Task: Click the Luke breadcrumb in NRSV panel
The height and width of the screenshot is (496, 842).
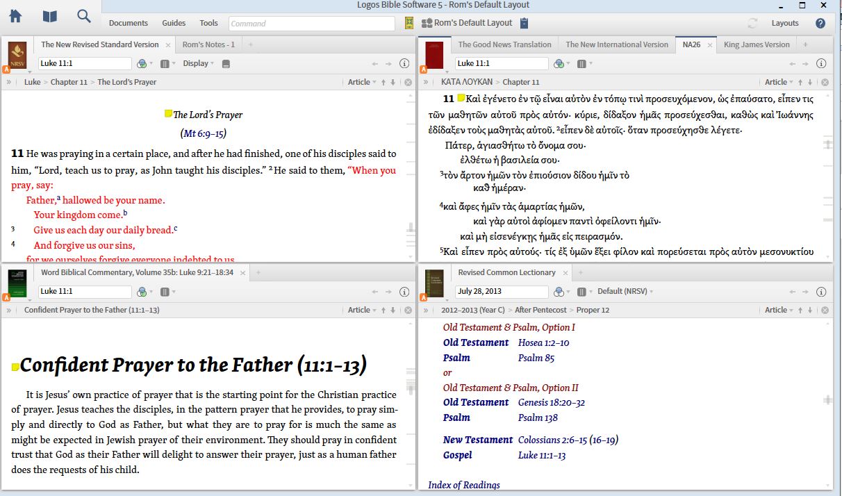Action: coord(32,82)
